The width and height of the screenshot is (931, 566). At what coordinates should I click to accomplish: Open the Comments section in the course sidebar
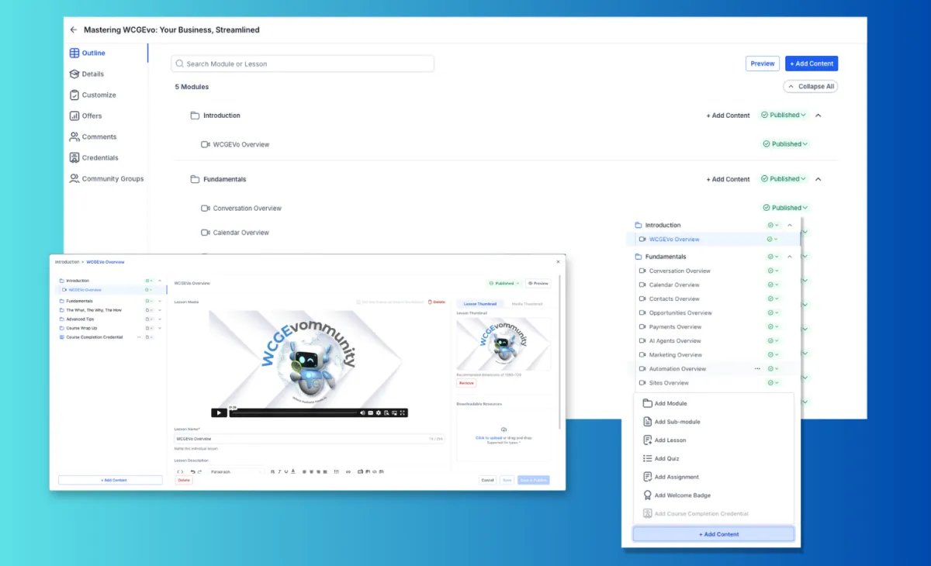[x=92, y=136]
